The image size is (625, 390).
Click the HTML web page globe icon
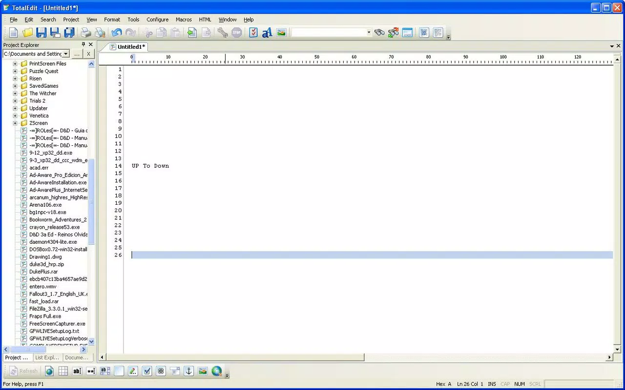coord(49,371)
